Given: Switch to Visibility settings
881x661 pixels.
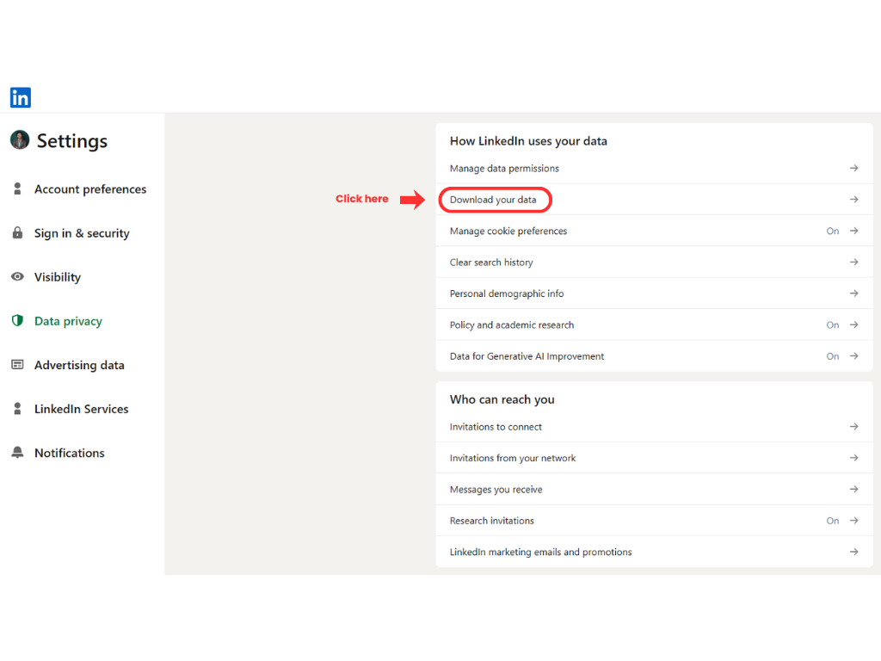Looking at the screenshot, I should coord(58,277).
